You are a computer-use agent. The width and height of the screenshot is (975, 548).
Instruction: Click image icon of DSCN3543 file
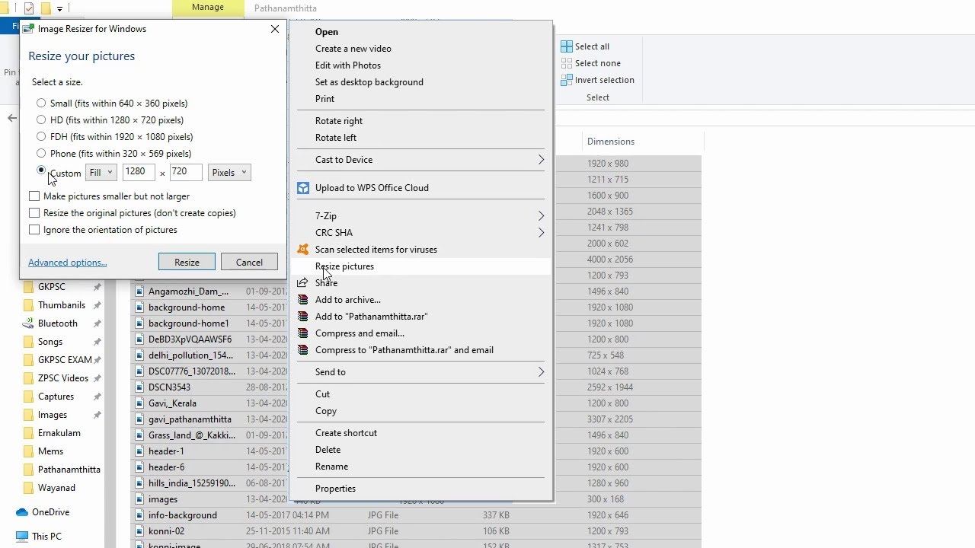[140, 387]
